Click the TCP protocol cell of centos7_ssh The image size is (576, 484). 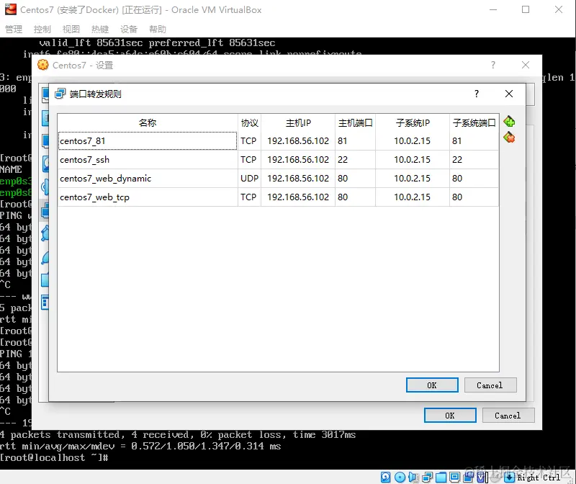(x=248, y=160)
